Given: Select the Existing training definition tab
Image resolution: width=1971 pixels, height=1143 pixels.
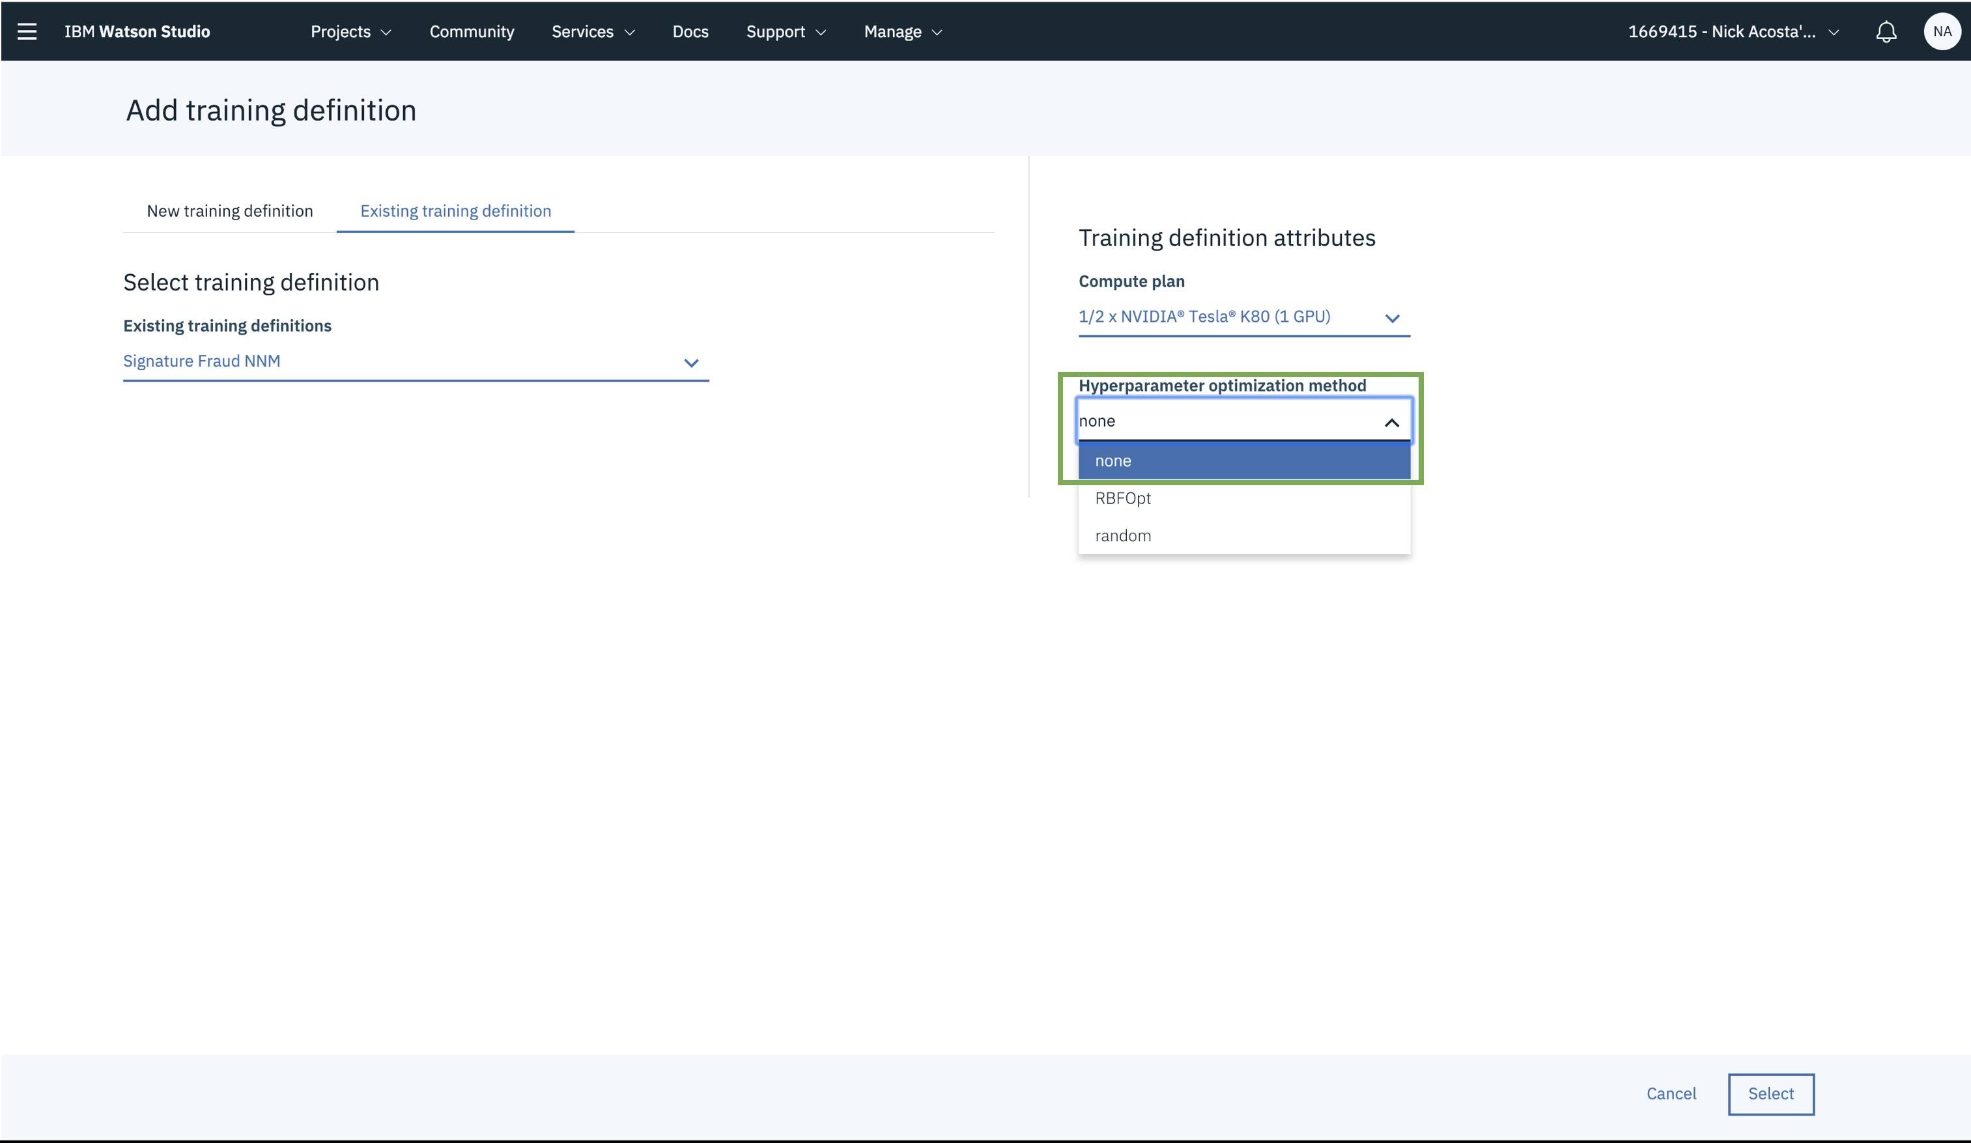Looking at the screenshot, I should (x=455, y=211).
